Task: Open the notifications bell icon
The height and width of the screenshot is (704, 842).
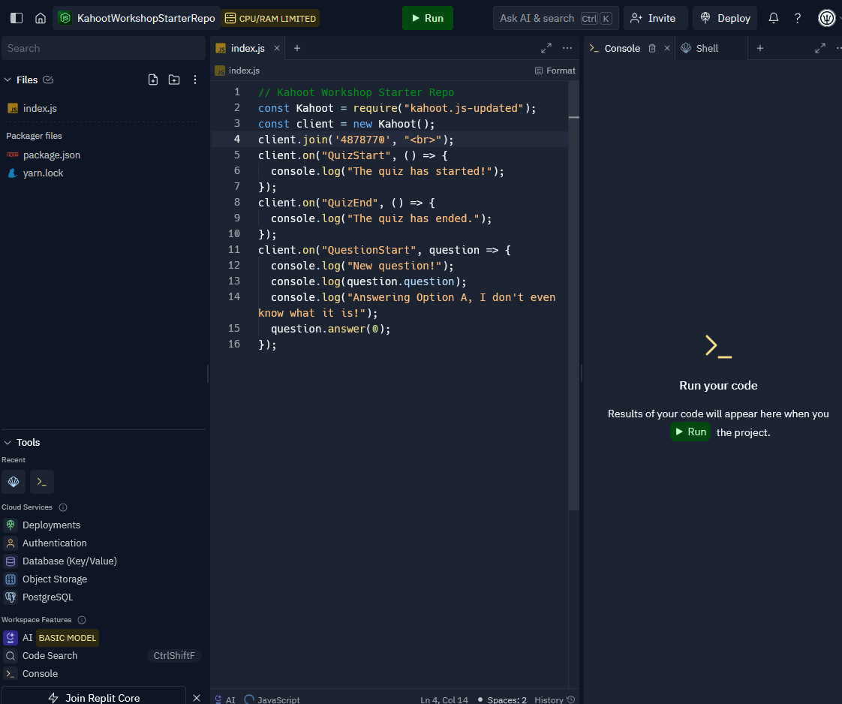Action: click(774, 18)
